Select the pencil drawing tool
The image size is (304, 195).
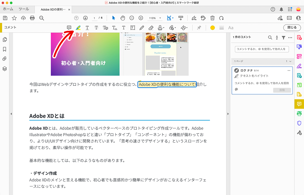pyautogui.click(x=142, y=28)
